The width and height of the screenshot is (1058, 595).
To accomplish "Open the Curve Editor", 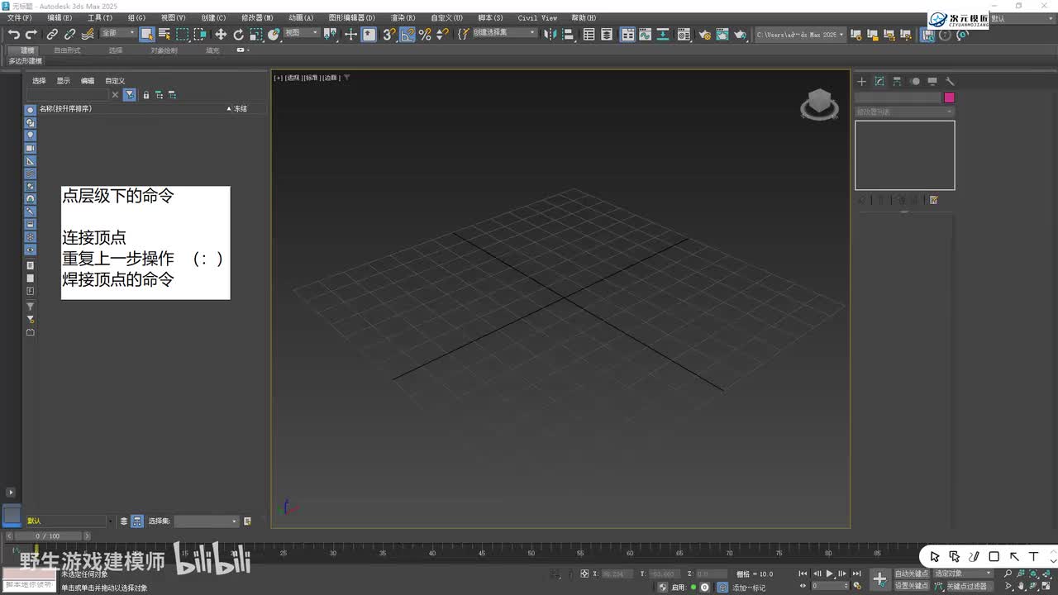I will (646, 34).
